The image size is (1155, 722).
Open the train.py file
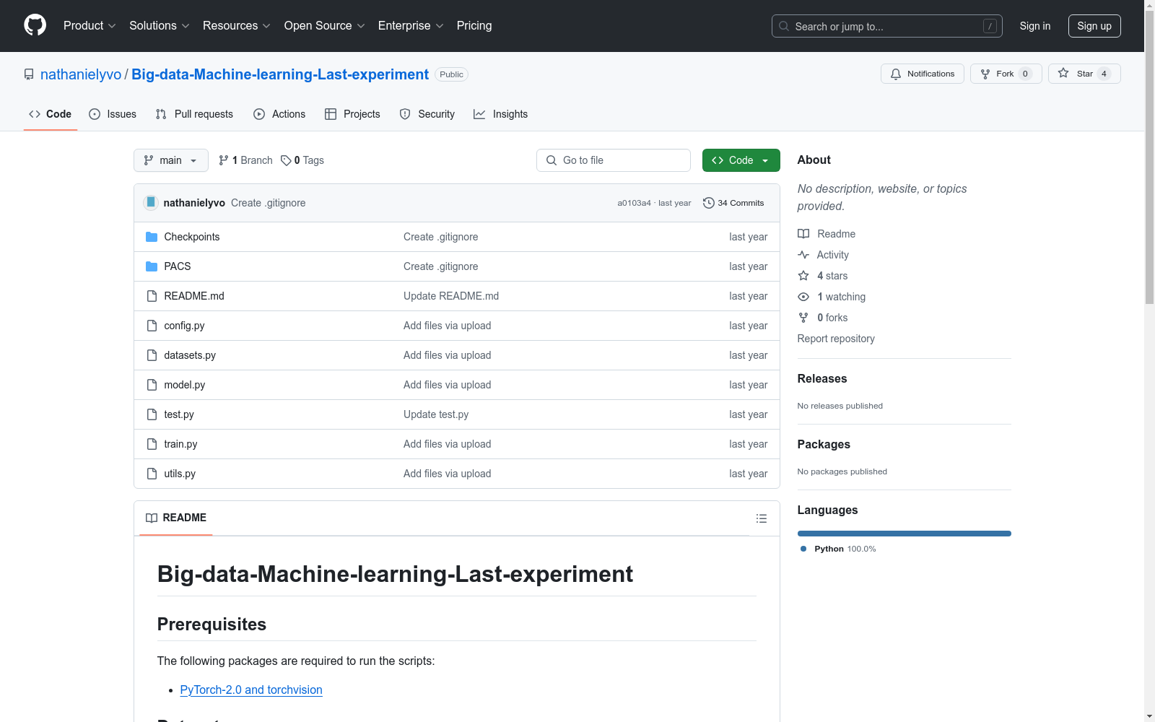click(180, 444)
